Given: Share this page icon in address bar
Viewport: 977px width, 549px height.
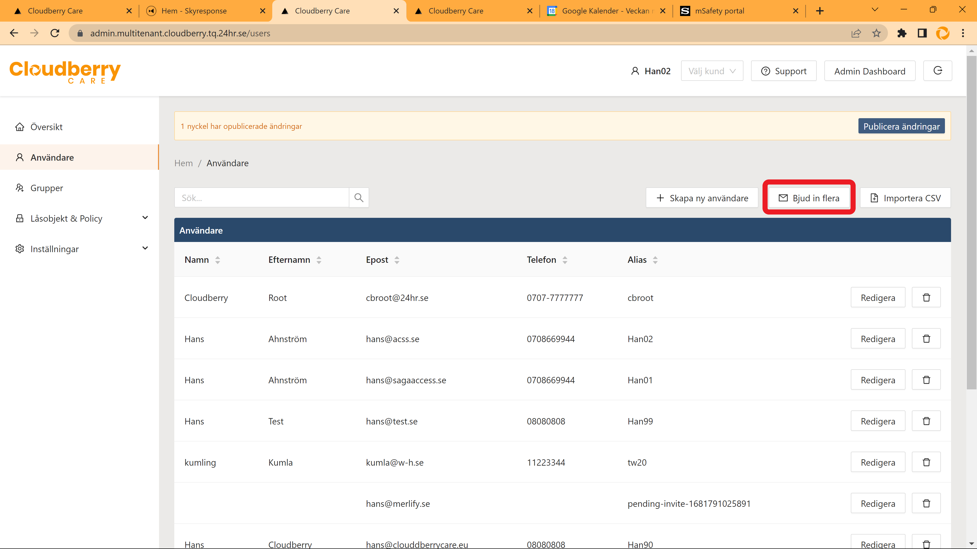Looking at the screenshot, I should click(856, 33).
